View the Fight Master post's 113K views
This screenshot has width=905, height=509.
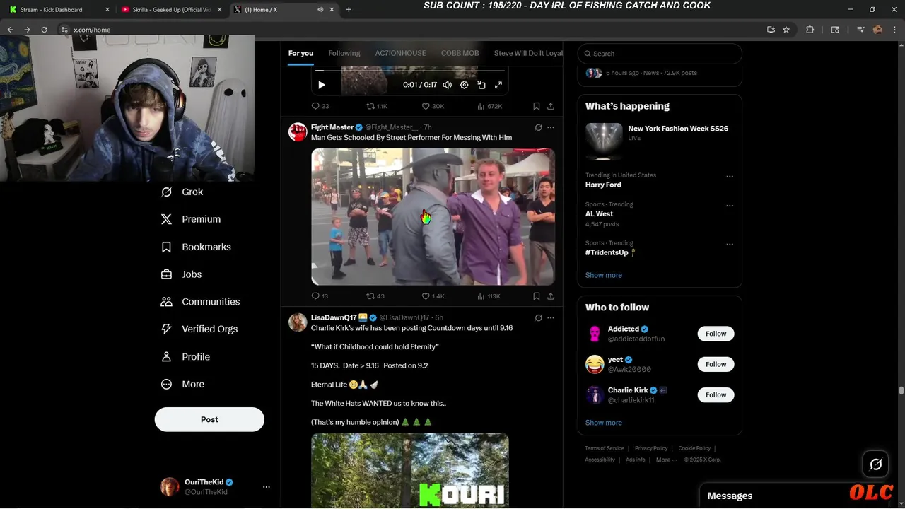pos(489,296)
